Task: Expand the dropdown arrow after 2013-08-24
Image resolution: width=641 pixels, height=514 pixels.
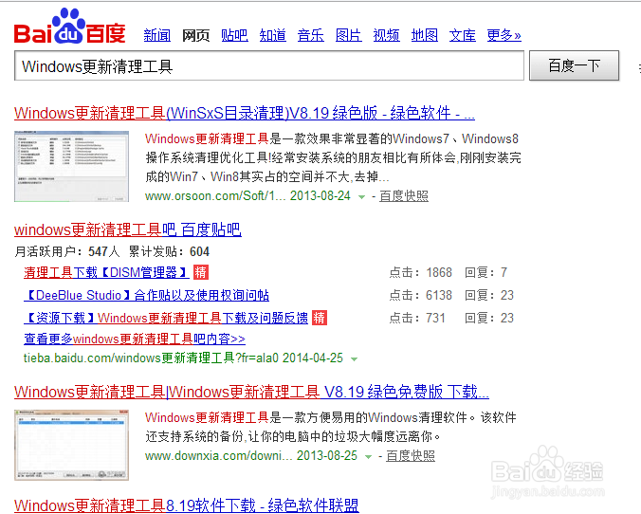Action: coord(361,197)
